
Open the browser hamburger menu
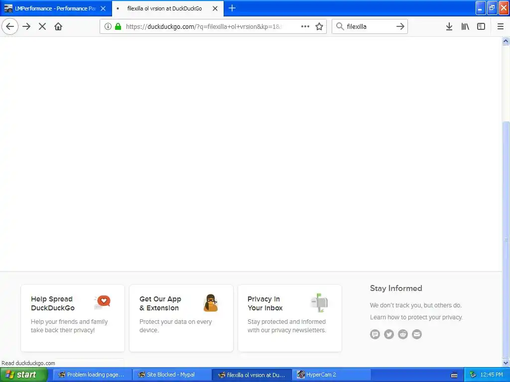501,26
